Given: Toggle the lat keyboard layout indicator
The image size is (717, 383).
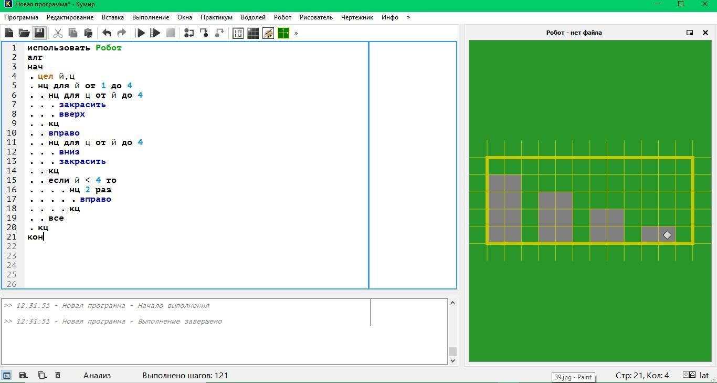Looking at the screenshot, I should 704,375.
